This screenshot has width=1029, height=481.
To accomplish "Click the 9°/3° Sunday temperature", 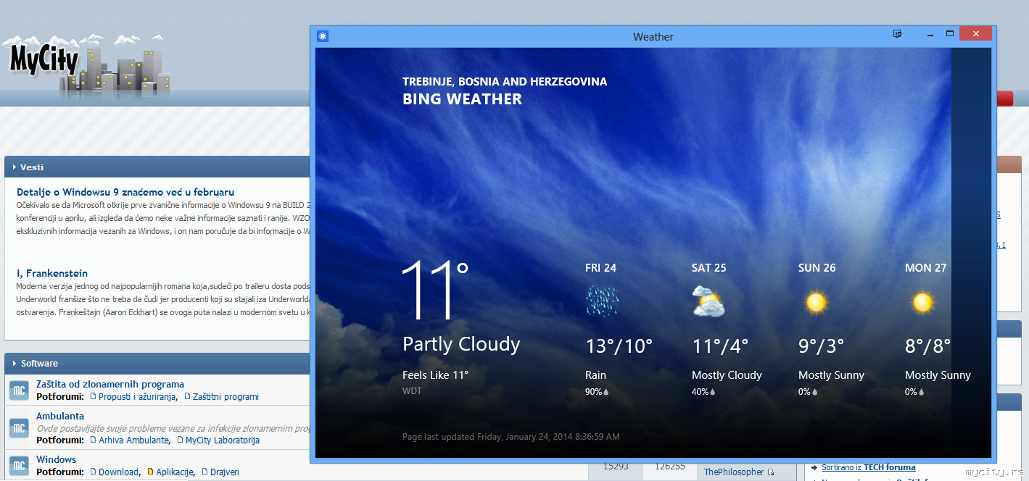I will (821, 346).
